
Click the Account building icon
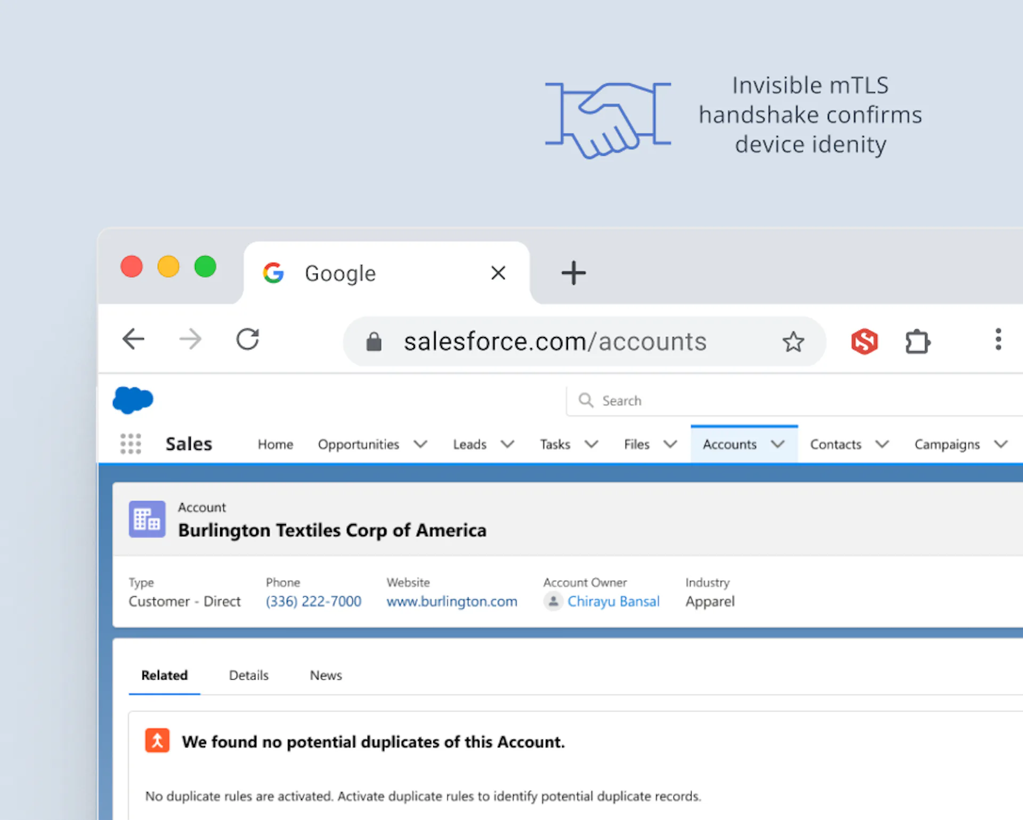[x=147, y=519]
